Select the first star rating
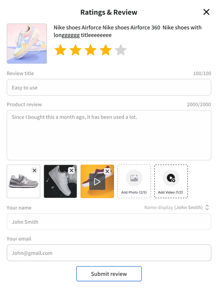This screenshot has width=218, height=288. tap(60, 50)
